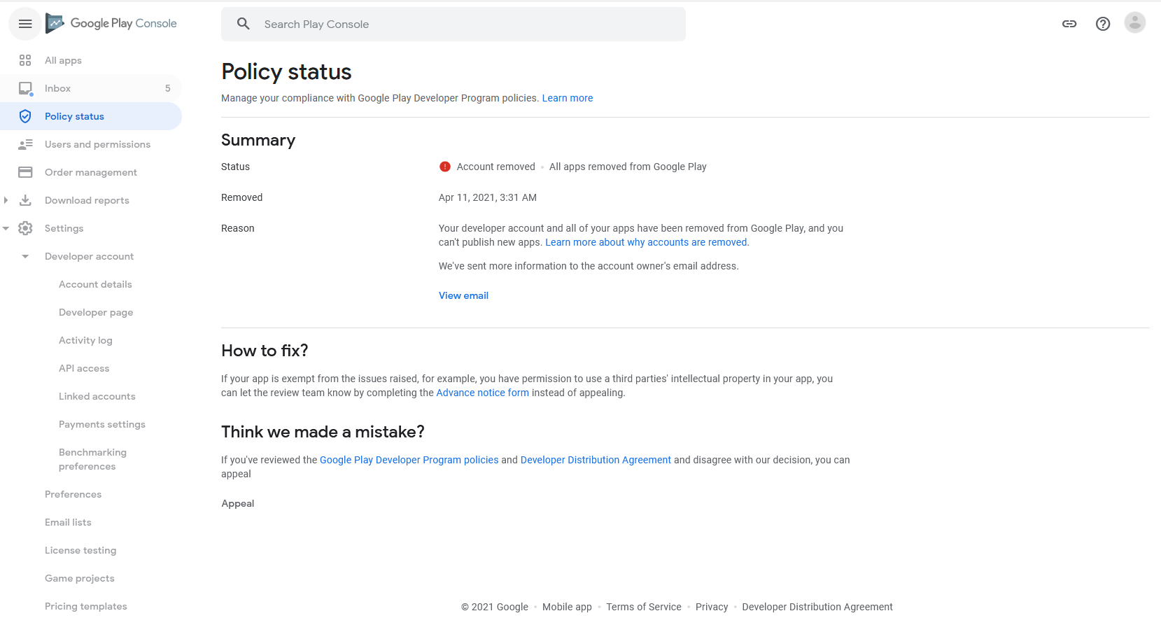This screenshot has width=1161, height=625.
Task: Open License testing
Action: pos(80,550)
